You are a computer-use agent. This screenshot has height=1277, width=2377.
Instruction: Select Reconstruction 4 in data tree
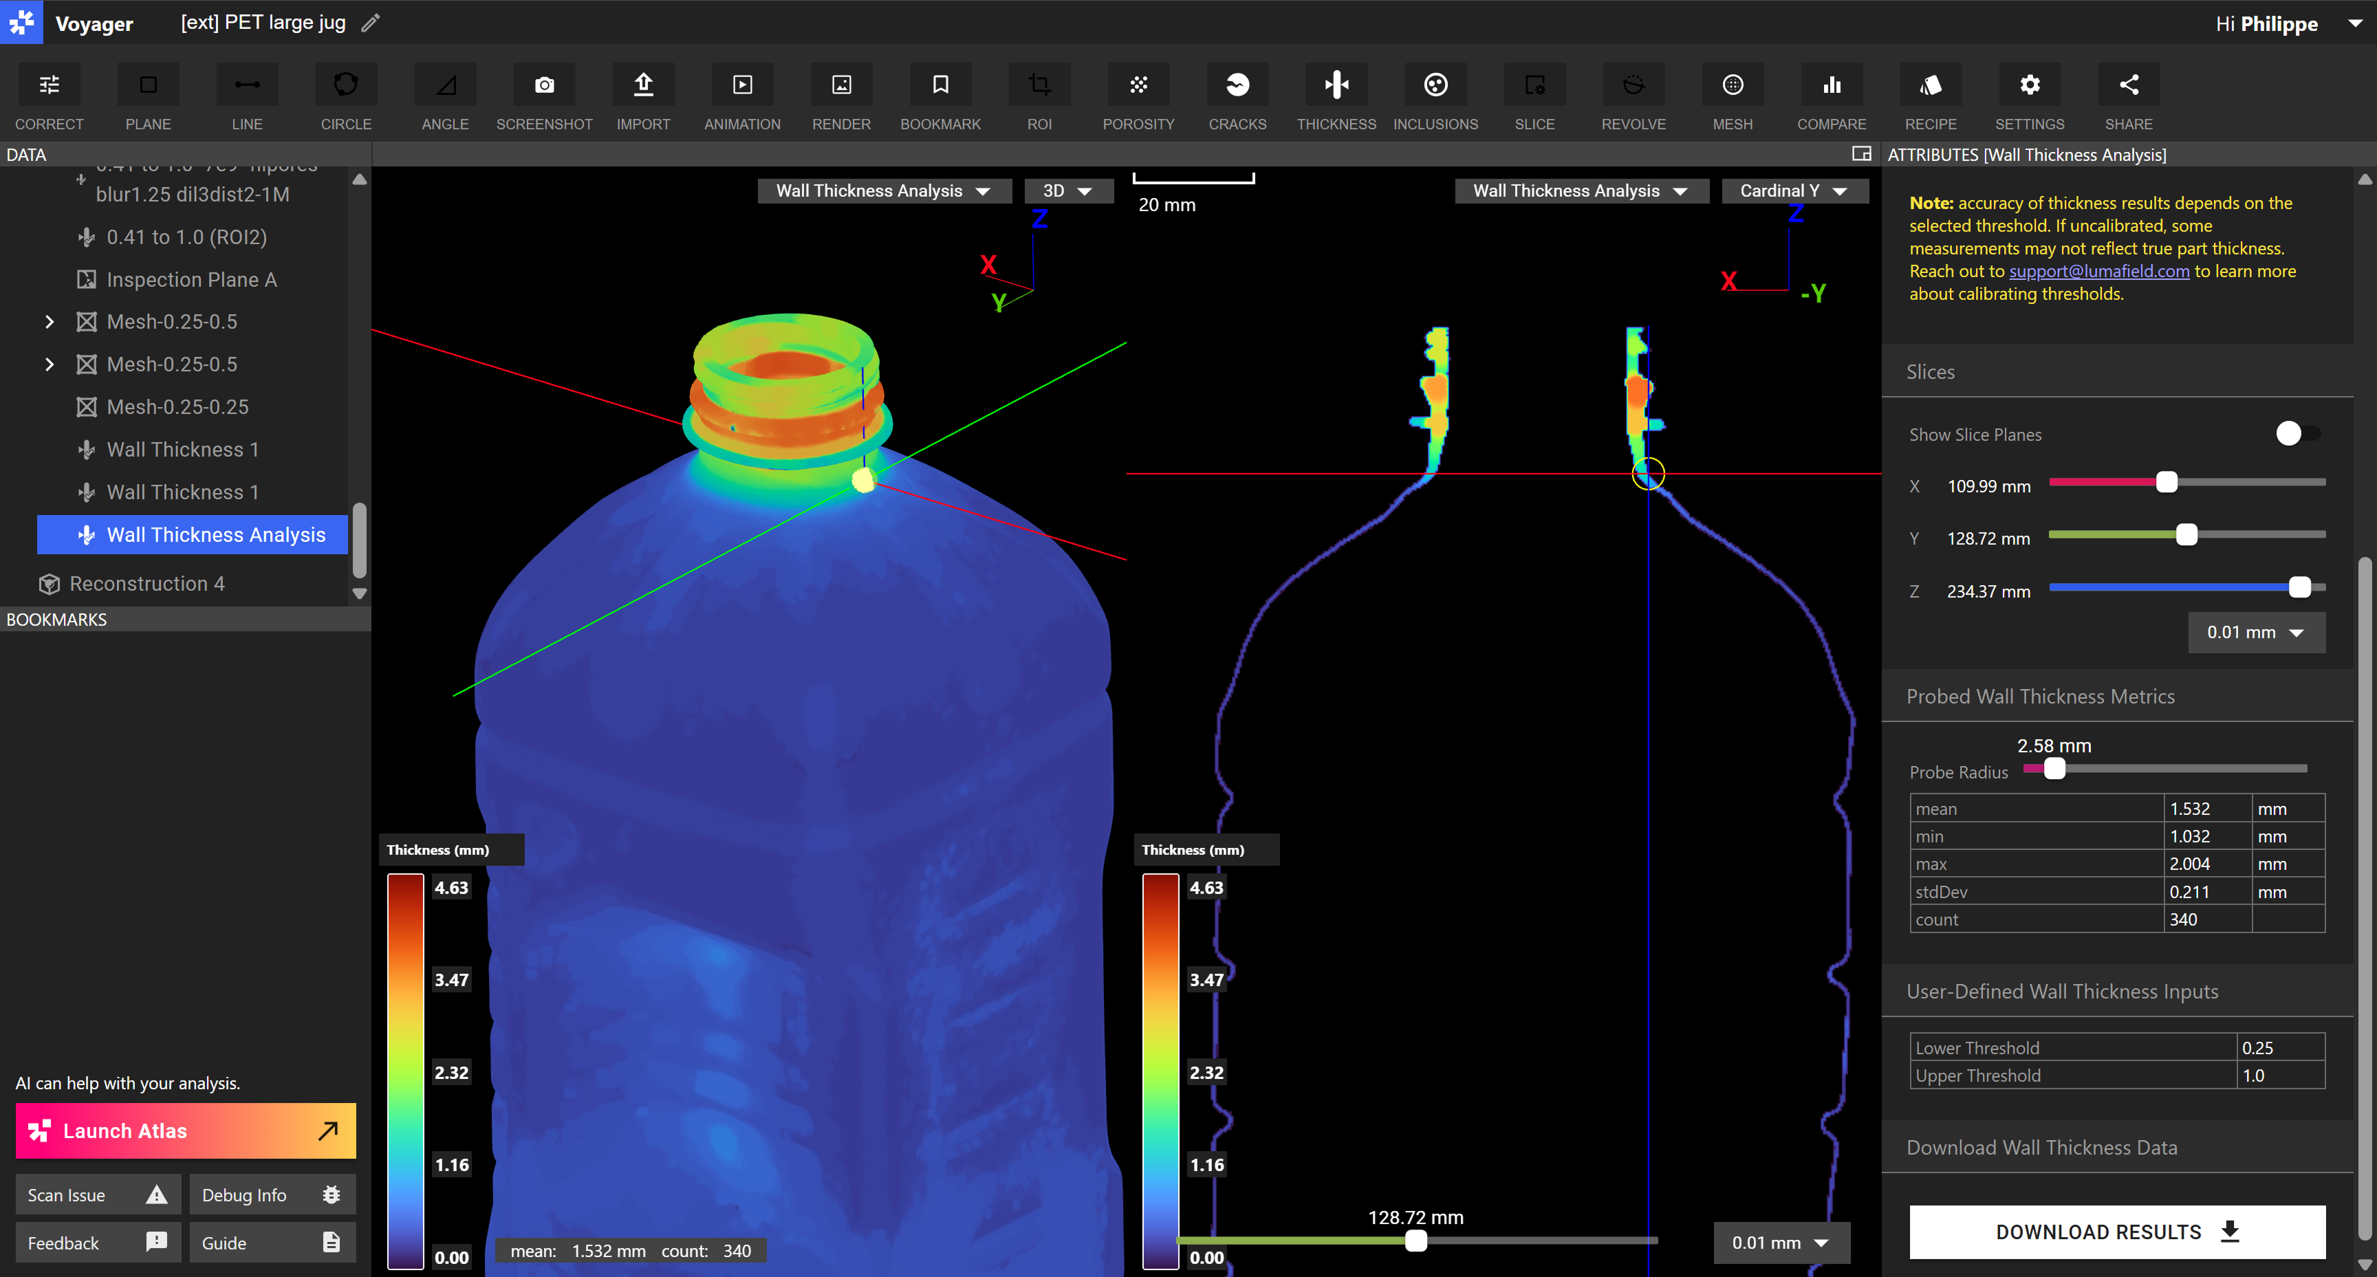click(x=146, y=584)
